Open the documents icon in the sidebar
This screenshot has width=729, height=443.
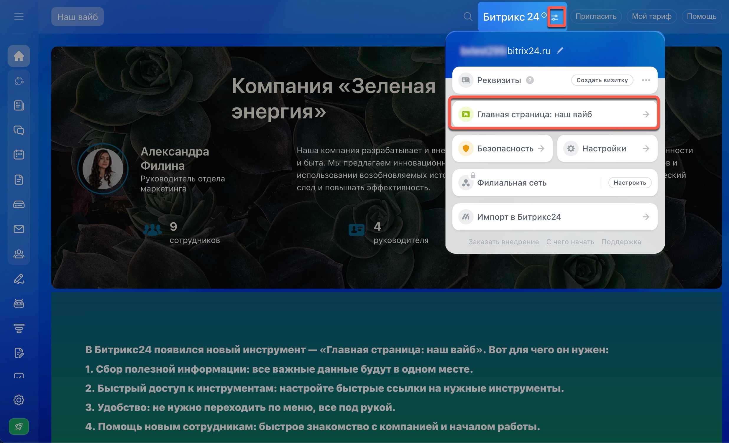(19, 180)
